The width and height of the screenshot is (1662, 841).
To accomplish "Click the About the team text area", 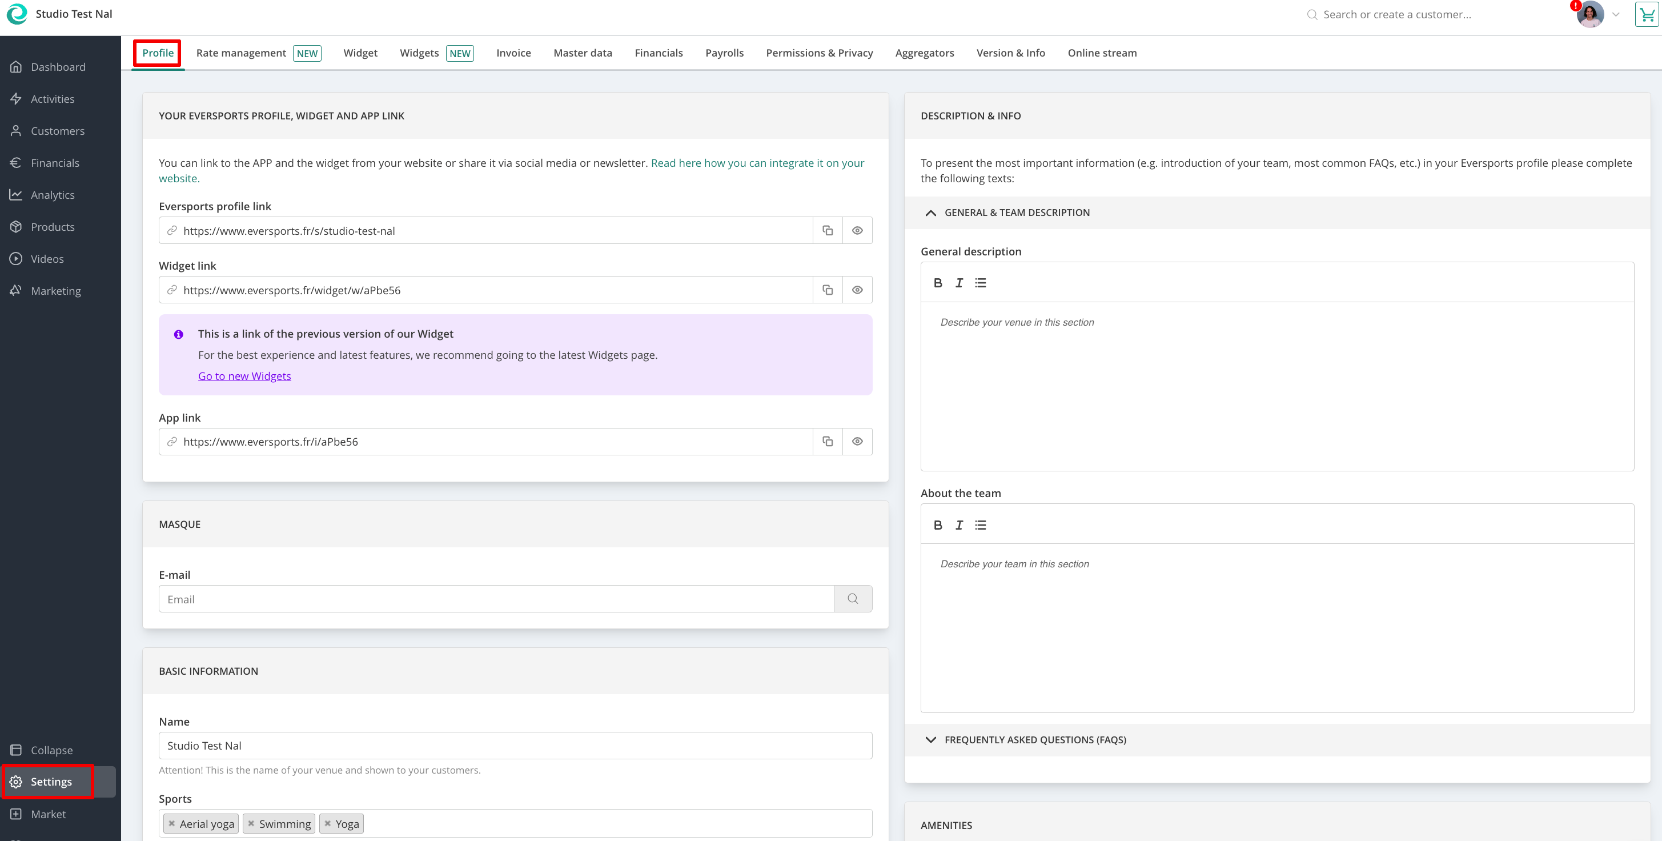I will click(x=1277, y=628).
